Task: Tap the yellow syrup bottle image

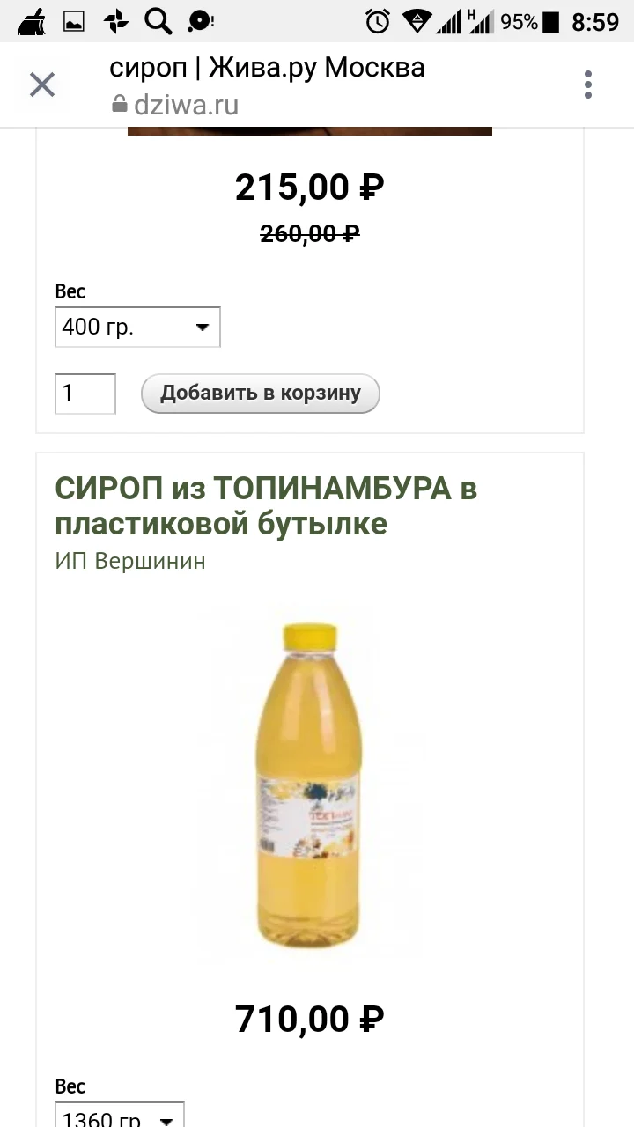Action: tap(310, 786)
